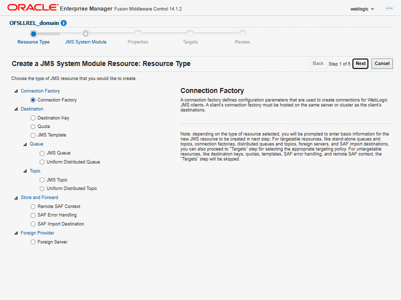This screenshot has width=401, height=300.
Task: Open the weblogic user dropdown
Action: pos(362,9)
